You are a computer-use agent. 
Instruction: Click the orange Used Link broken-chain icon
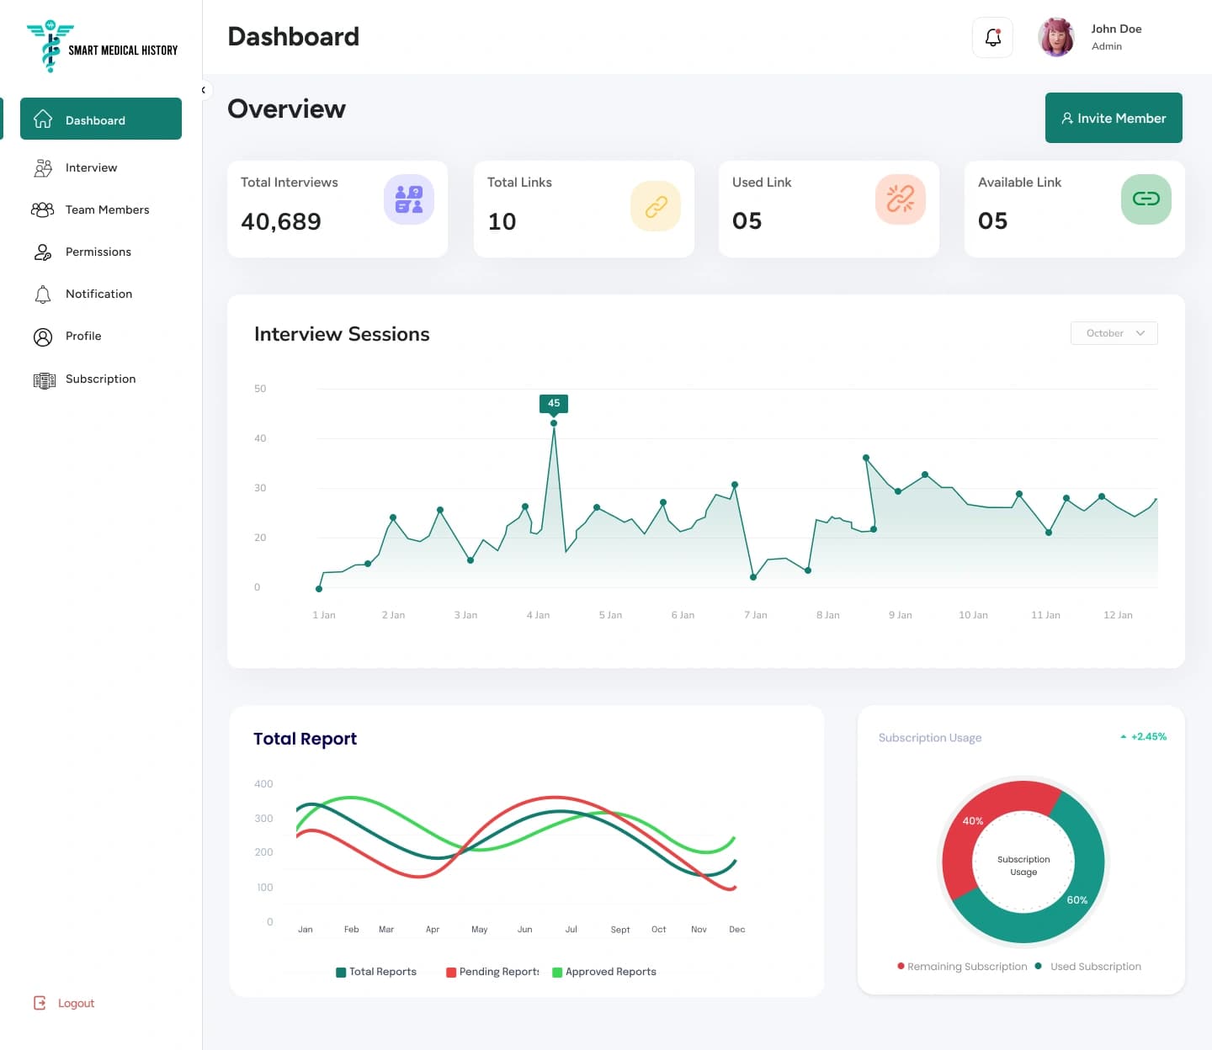click(901, 199)
